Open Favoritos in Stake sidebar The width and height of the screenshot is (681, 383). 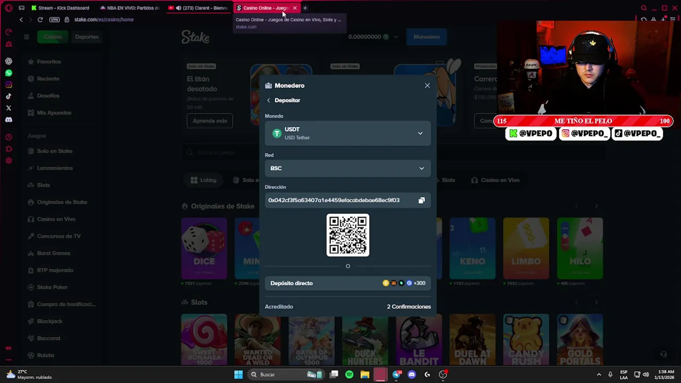pyautogui.click(x=49, y=62)
